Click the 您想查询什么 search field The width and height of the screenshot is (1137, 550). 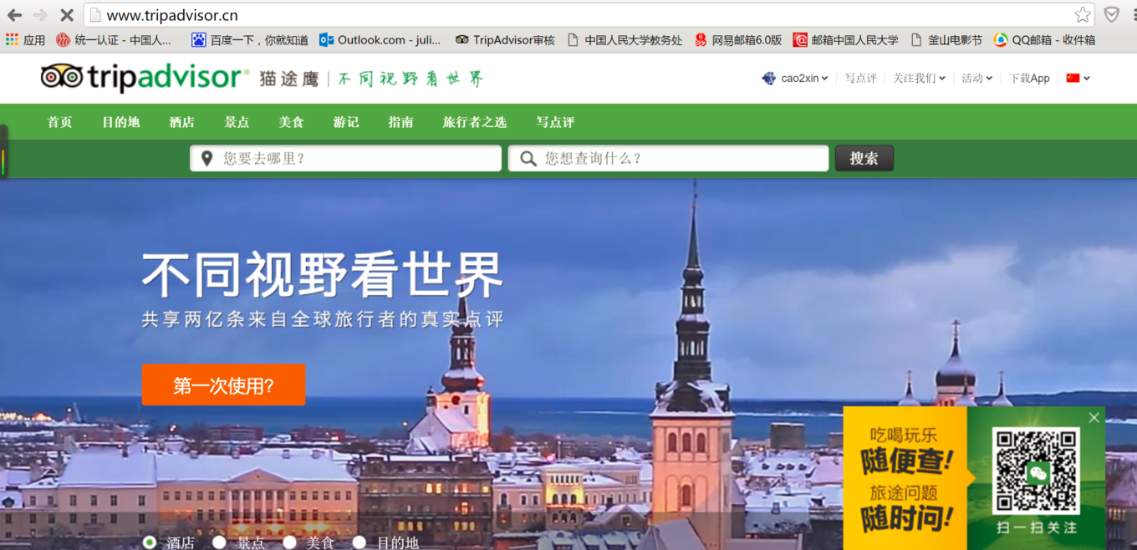tap(668, 158)
